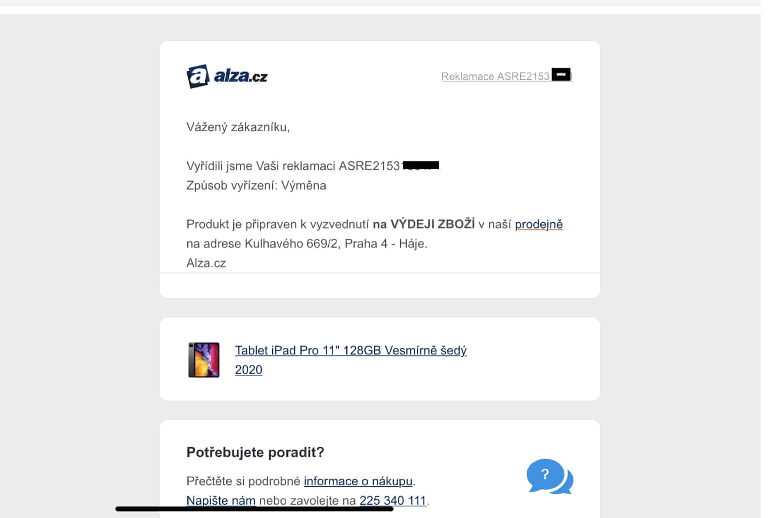Click the blue chat bubbles help icon
Viewport: 782px width, 518px height.
(550, 476)
